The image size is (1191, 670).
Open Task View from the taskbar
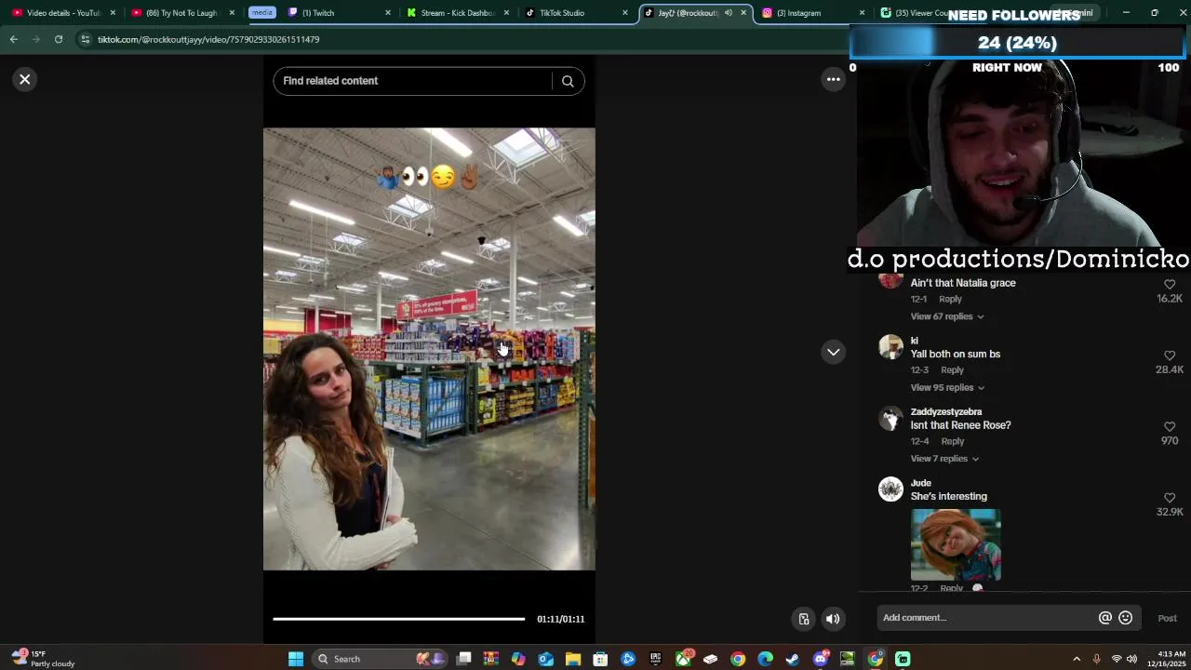(x=464, y=659)
